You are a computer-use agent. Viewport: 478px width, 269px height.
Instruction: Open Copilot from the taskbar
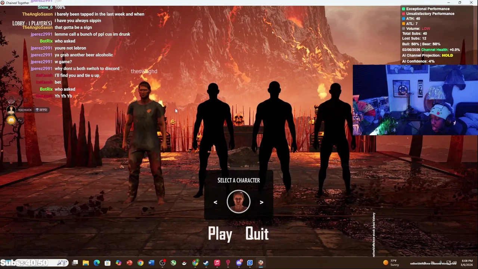(118, 263)
